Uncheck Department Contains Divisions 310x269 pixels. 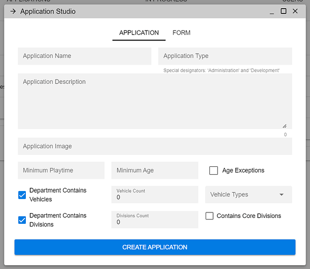pos(22,220)
